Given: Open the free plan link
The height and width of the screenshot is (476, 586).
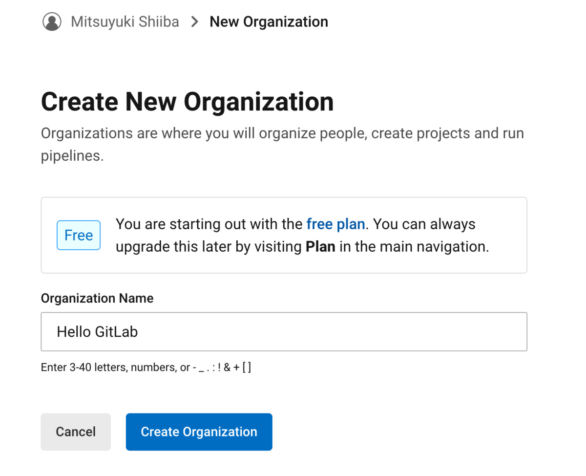Looking at the screenshot, I should coord(335,224).
